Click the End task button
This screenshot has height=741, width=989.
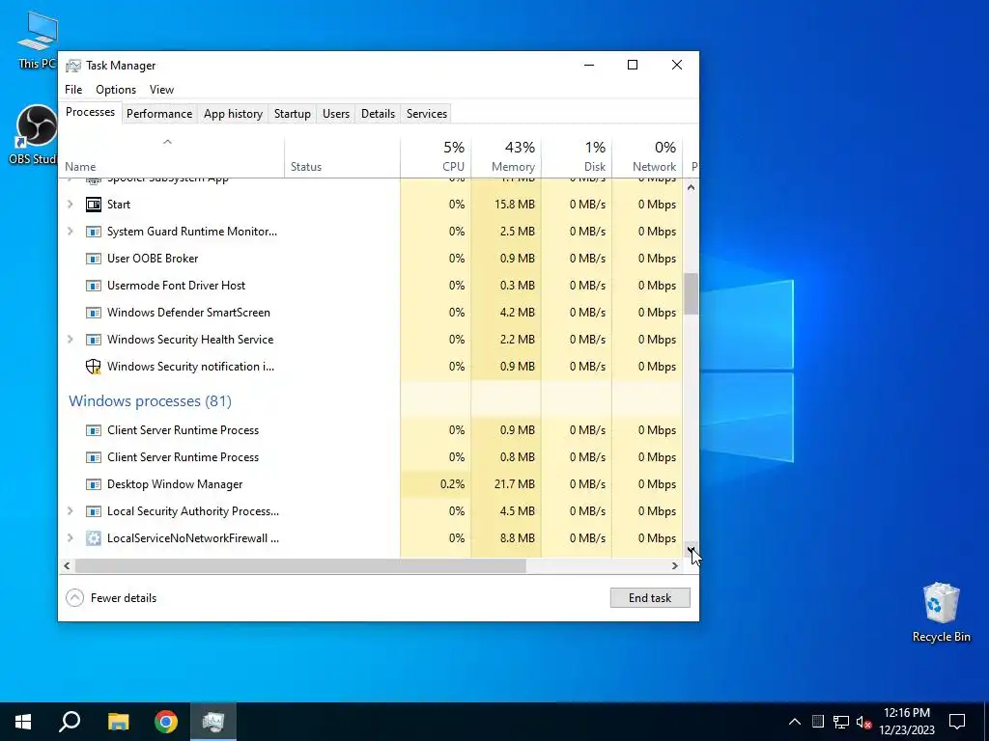pyautogui.click(x=650, y=598)
